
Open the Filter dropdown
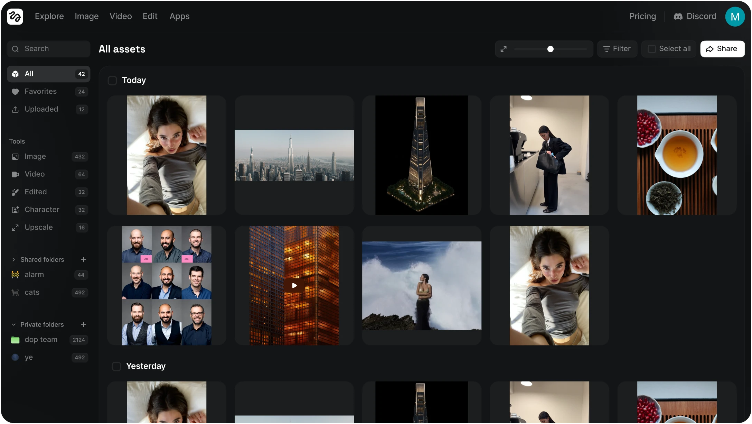click(x=617, y=49)
